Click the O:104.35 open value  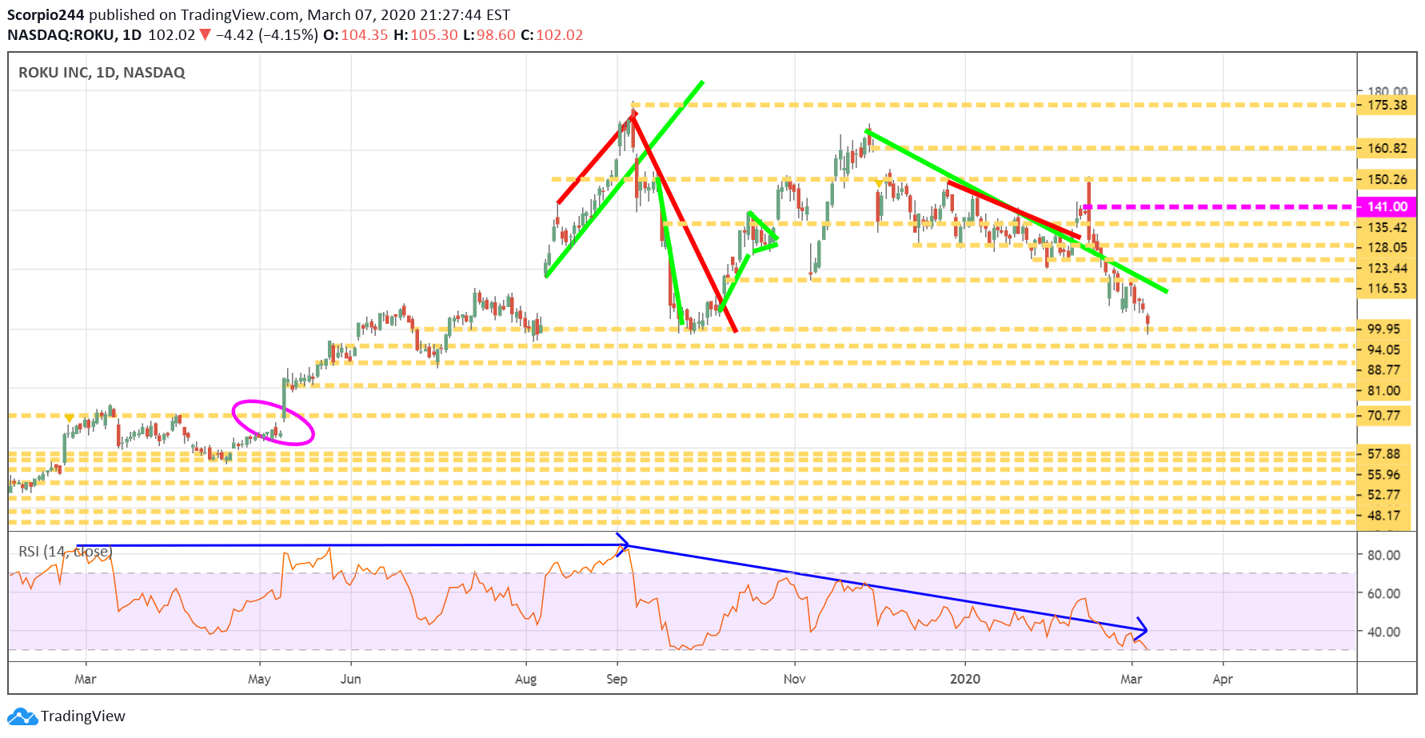pos(355,35)
